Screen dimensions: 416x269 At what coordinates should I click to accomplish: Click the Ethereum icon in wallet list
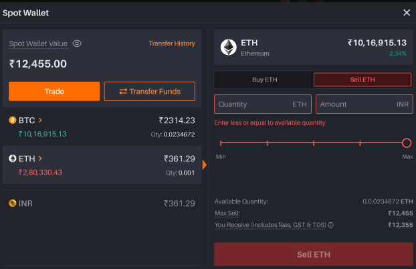coord(12,159)
